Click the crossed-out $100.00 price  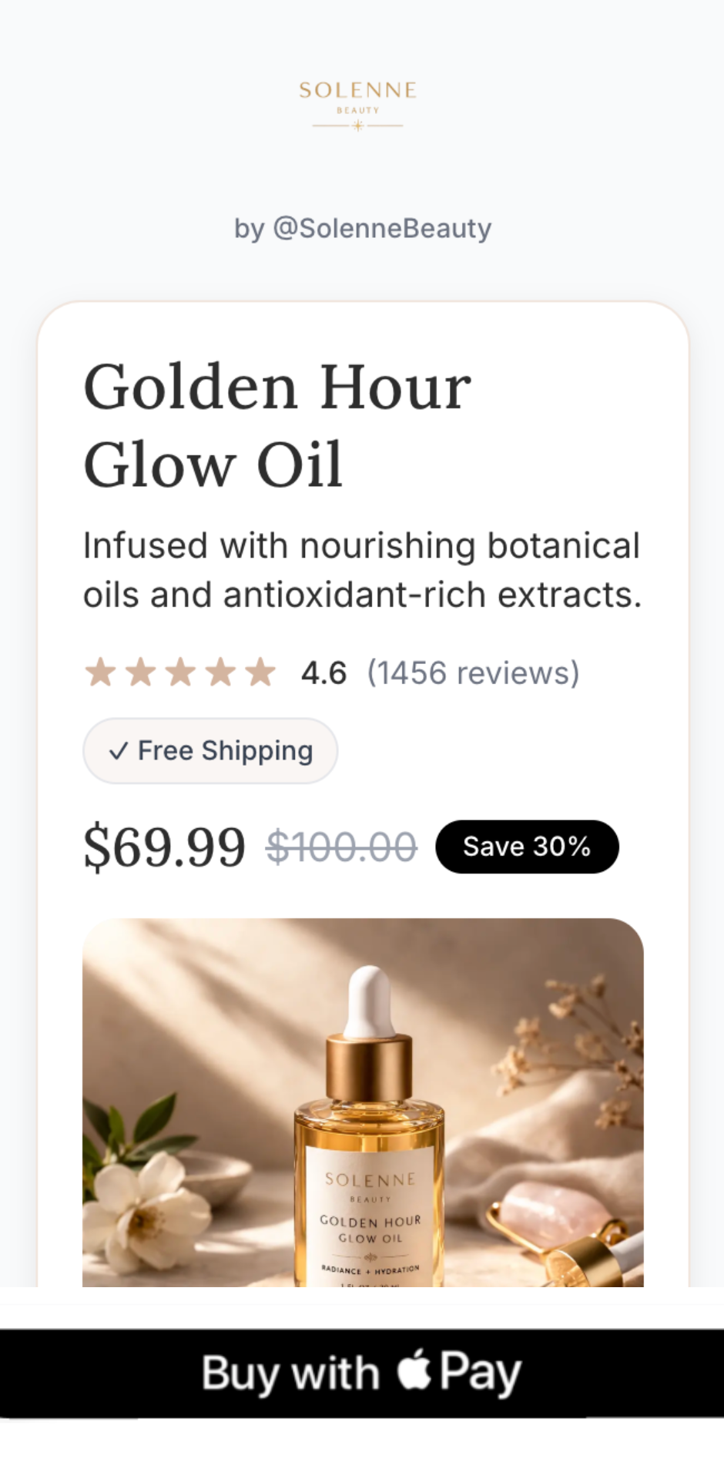click(x=341, y=847)
